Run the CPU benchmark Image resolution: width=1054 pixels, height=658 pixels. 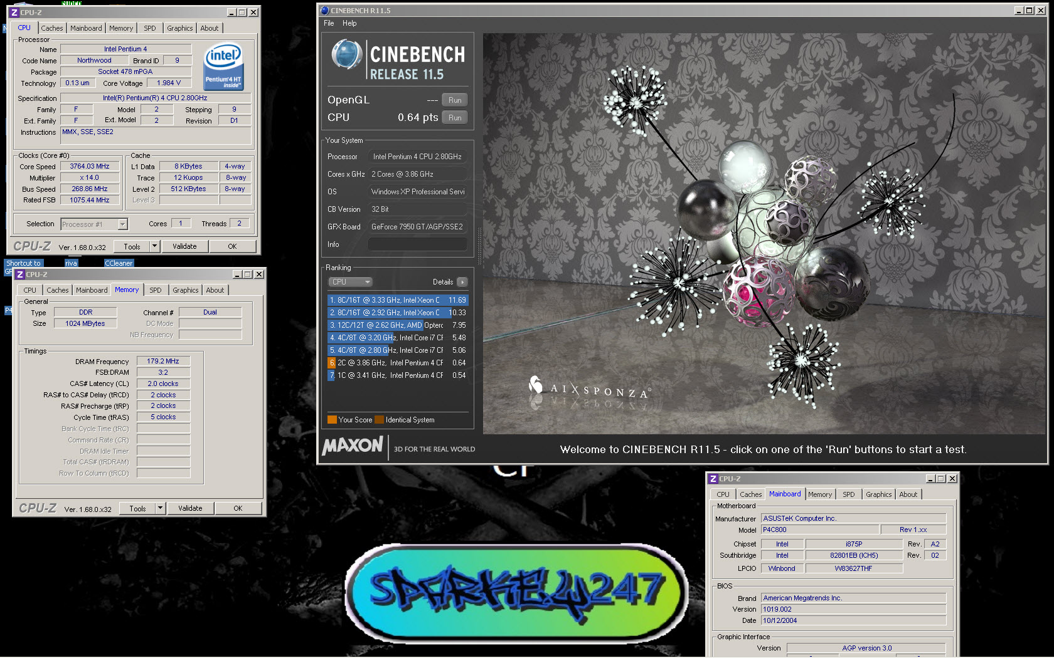click(x=455, y=118)
